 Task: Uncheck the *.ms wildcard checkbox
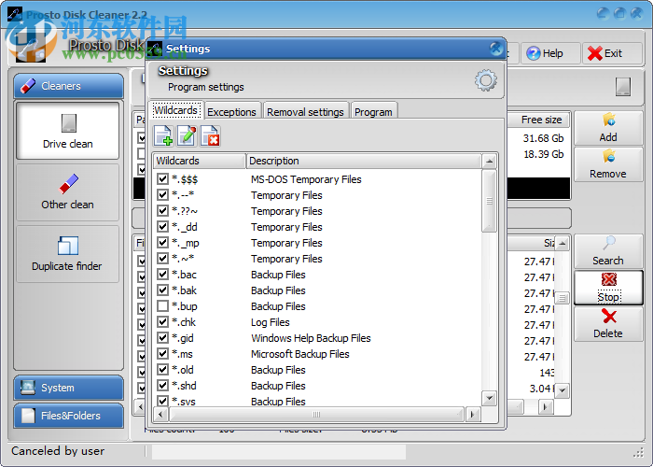[x=162, y=354]
